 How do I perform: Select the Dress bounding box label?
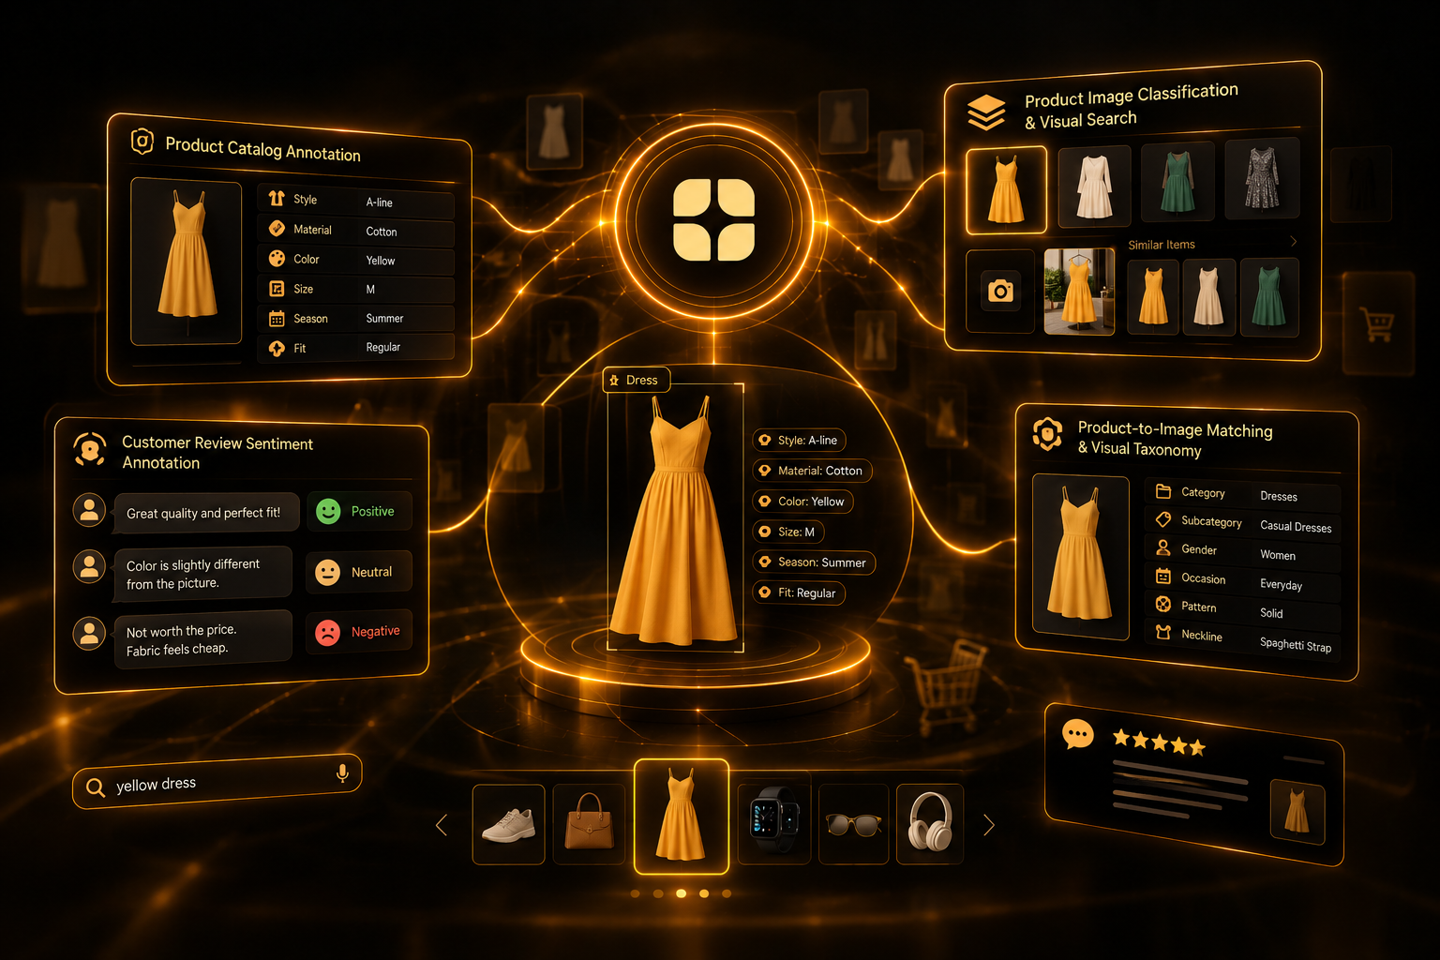(x=637, y=380)
